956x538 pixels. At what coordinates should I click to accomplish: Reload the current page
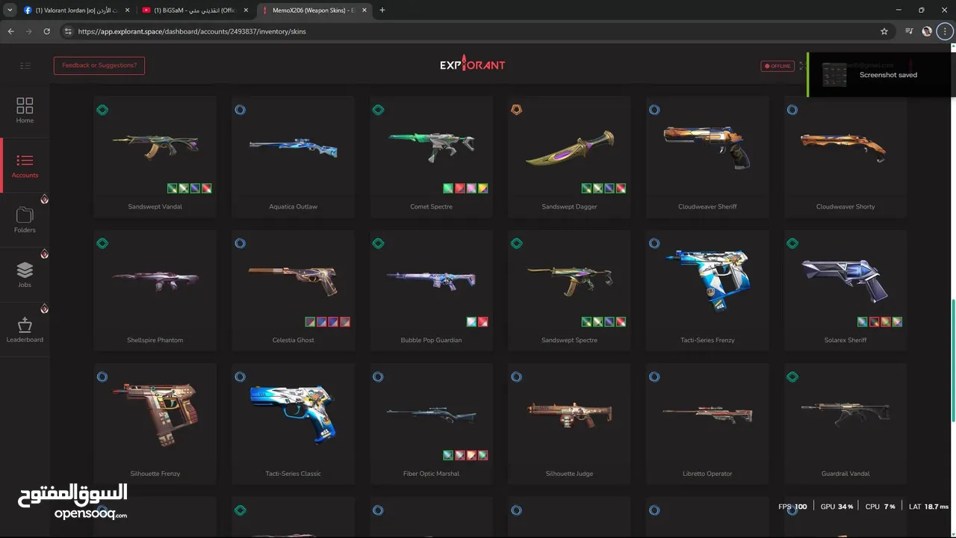(46, 31)
